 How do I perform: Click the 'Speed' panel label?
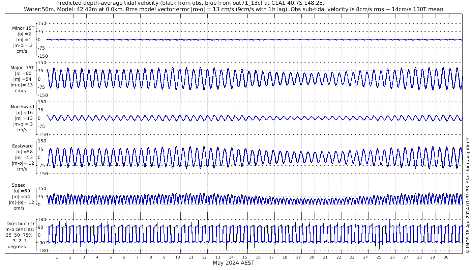click(x=19, y=185)
